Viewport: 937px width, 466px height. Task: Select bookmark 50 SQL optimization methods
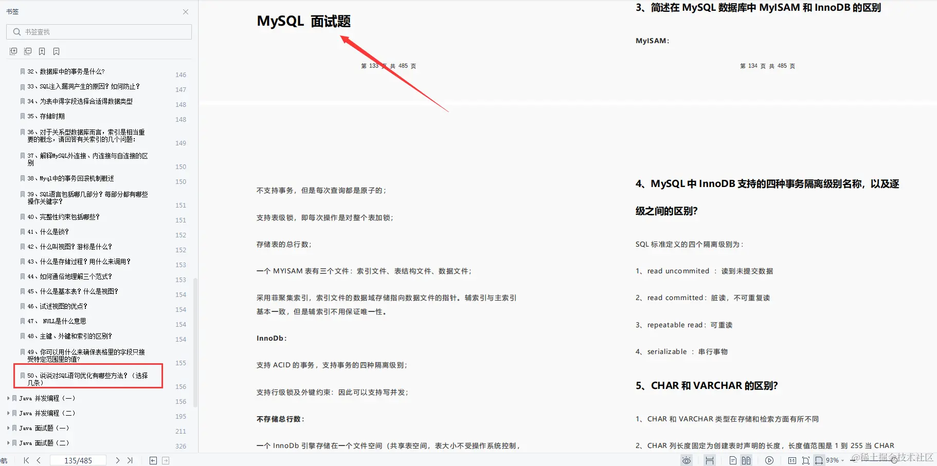87,379
